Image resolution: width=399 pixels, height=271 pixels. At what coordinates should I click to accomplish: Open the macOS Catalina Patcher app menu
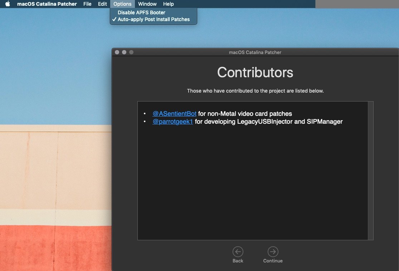(x=47, y=4)
